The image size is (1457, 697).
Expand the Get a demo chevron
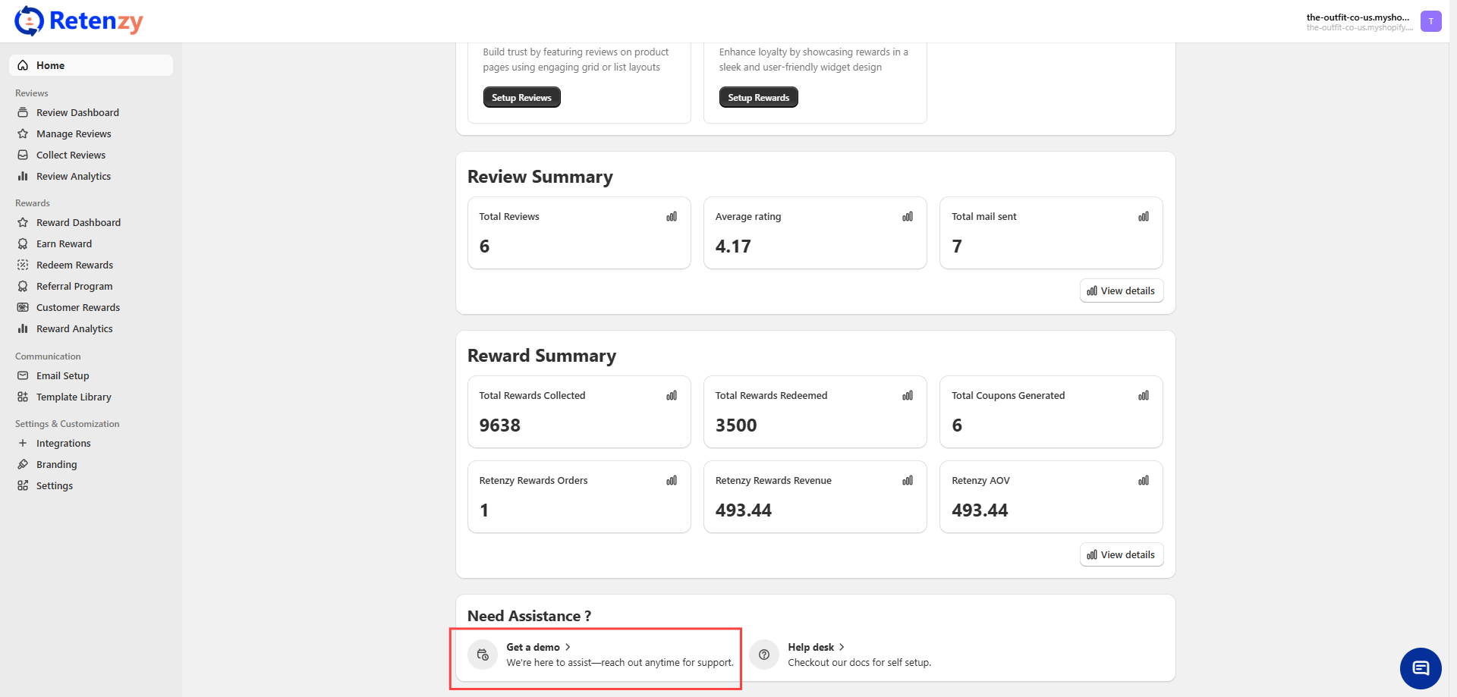[x=568, y=647]
